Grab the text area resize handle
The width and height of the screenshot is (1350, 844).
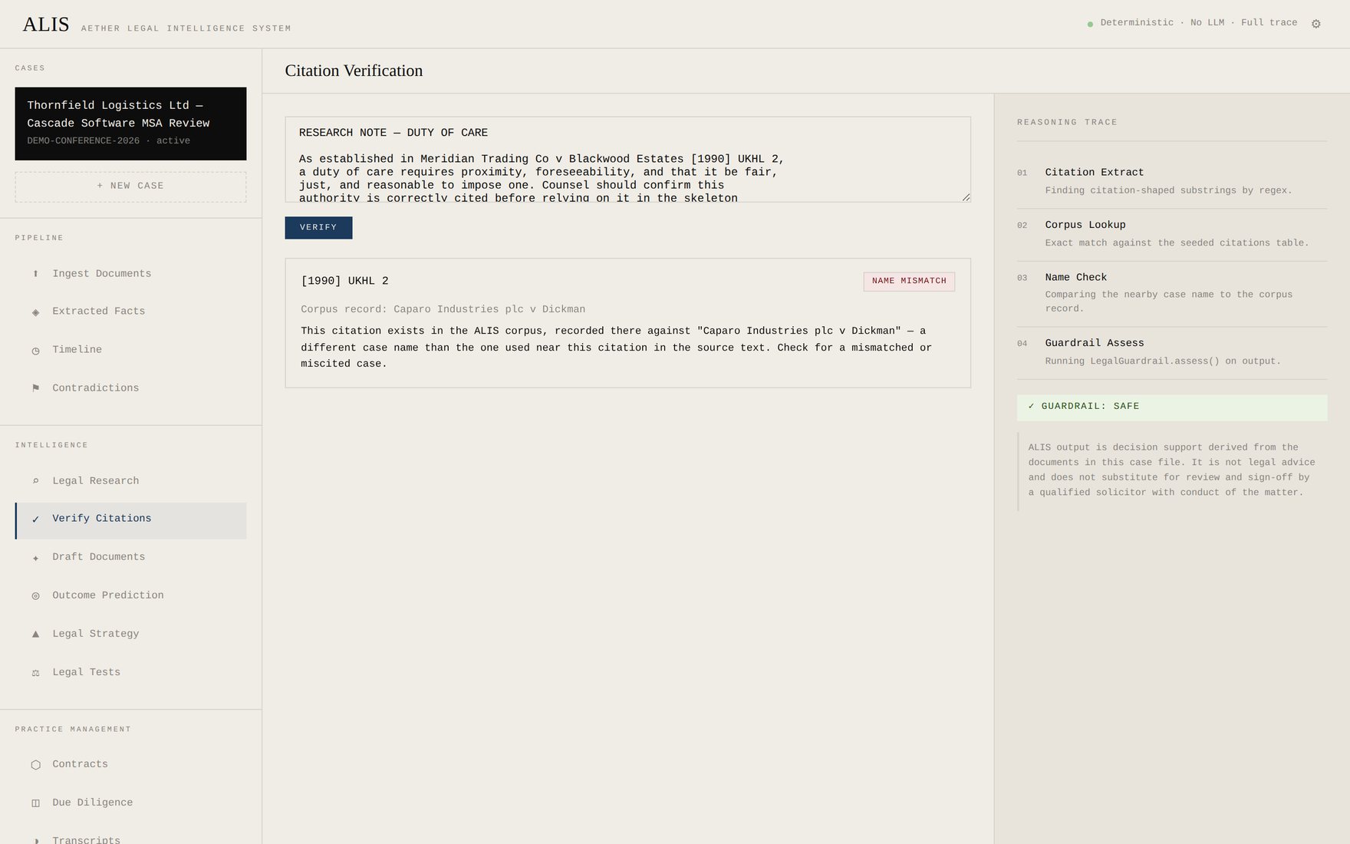(x=966, y=197)
